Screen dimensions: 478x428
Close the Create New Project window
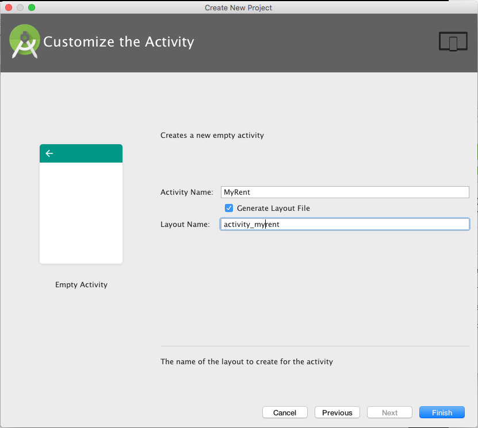point(9,7)
